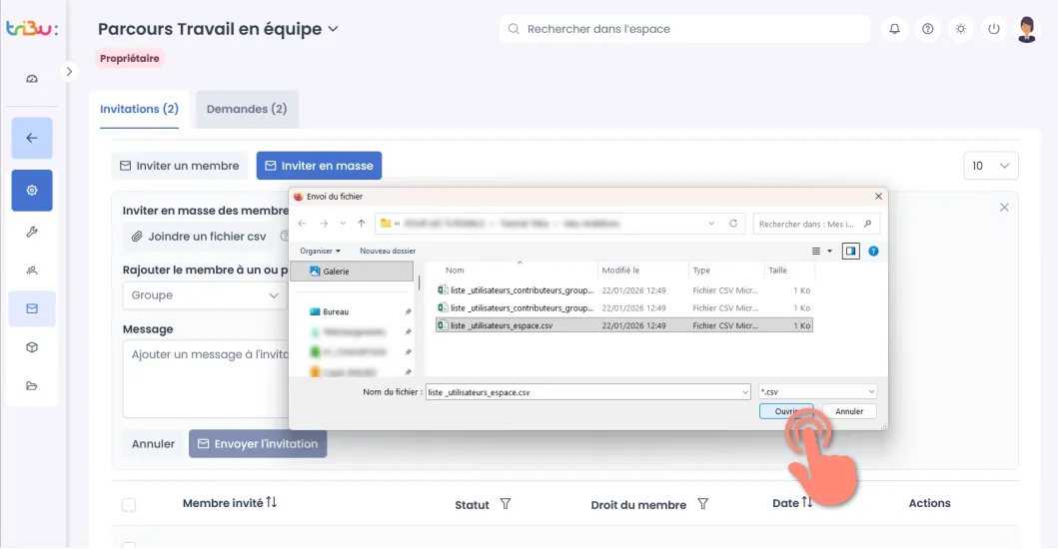This screenshot has width=1058, height=549.
Task: Open the Groupe dropdown
Action: pyautogui.click(x=205, y=295)
